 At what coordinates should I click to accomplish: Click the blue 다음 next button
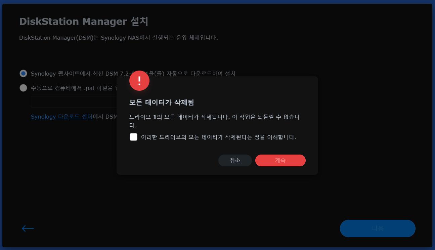(x=378, y=228)
